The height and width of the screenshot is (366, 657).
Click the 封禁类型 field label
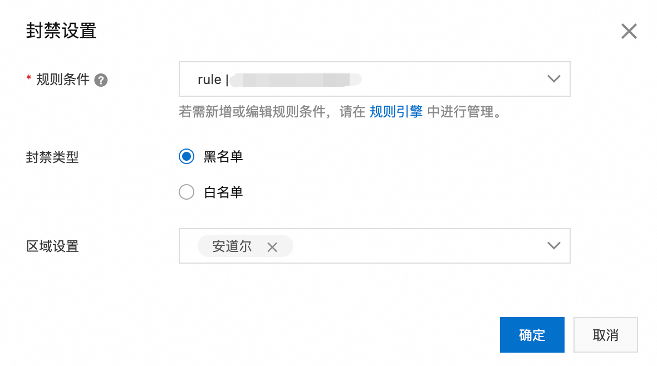point(52,157)
